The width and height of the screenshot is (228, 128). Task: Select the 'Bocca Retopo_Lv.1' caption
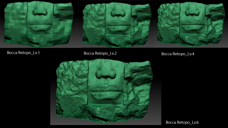(23, 53)
